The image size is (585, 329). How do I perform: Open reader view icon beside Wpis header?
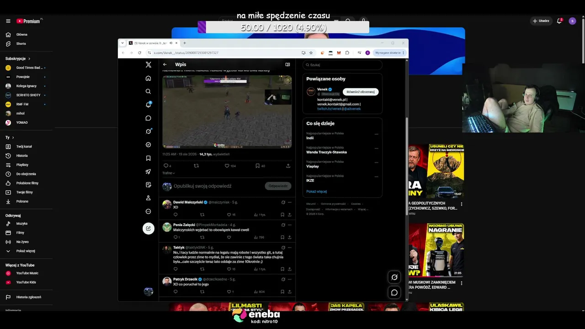287,64
